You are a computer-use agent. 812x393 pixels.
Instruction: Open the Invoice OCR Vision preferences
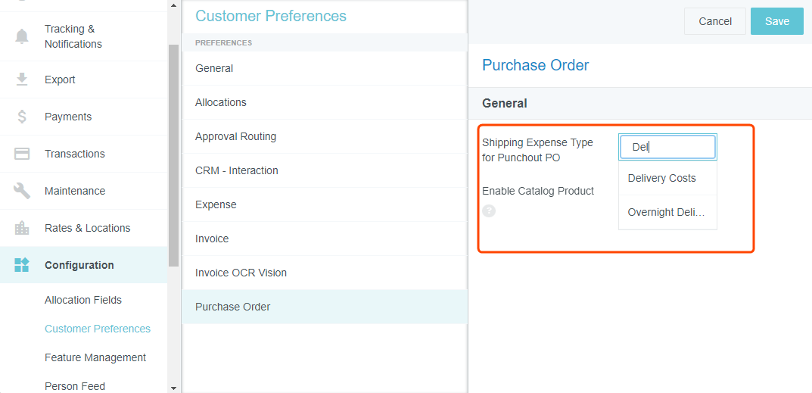tap(241, 273)
